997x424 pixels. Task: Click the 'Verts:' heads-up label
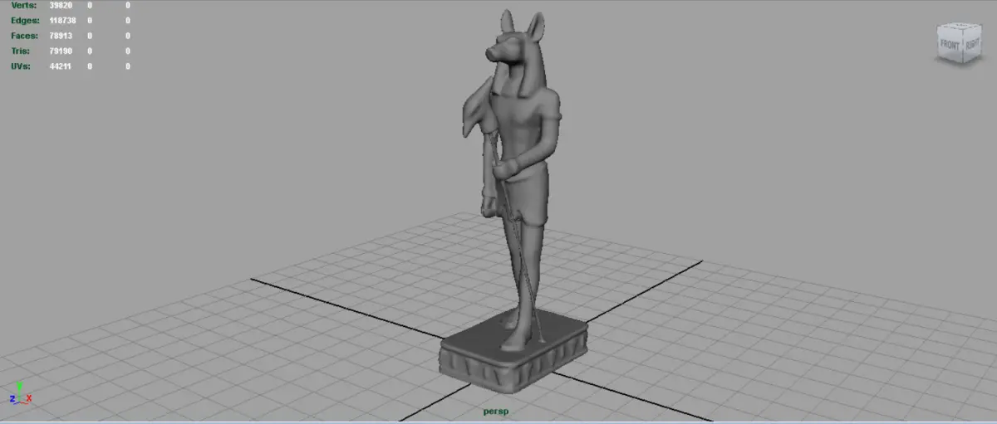click(x=25, y=5)
